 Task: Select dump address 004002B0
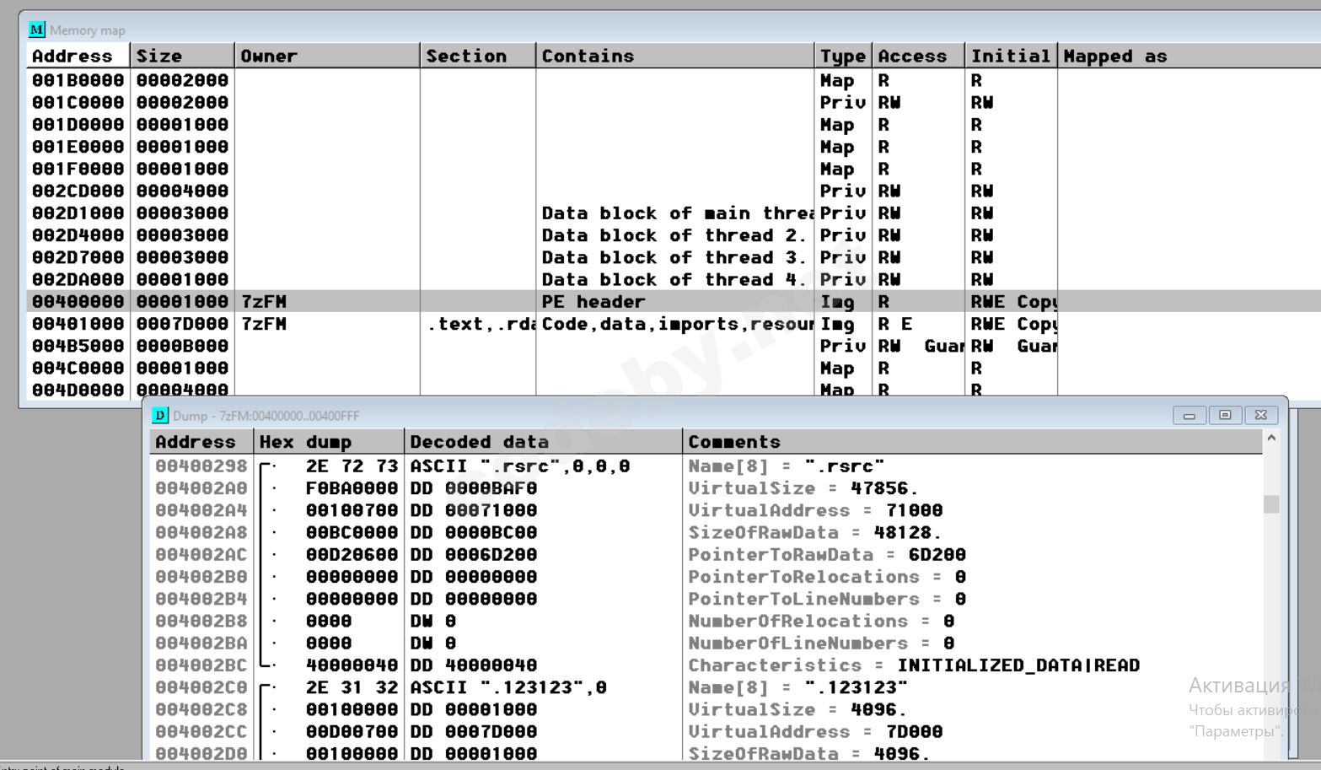(x=201, y=577)
